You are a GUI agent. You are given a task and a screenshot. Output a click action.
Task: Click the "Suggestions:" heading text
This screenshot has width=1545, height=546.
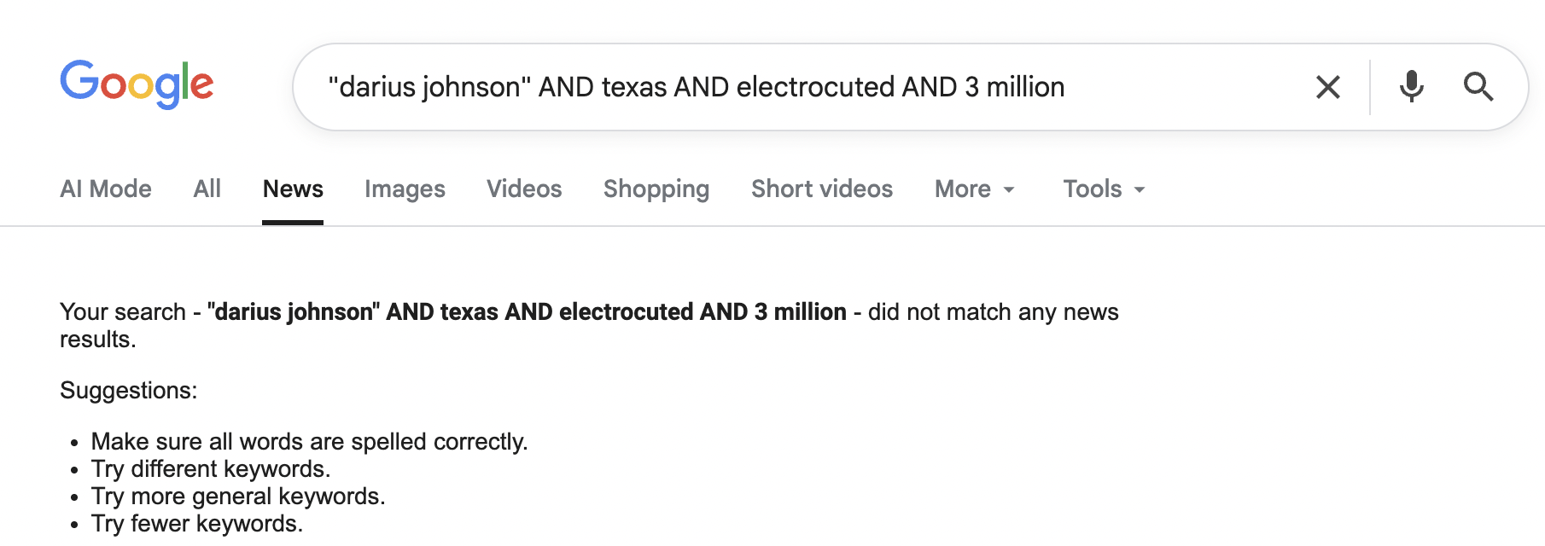tap(128, 391)
